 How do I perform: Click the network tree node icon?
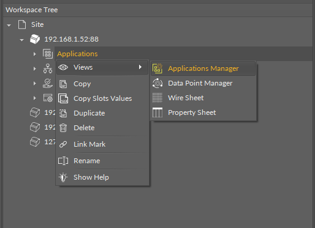(48, 68)
